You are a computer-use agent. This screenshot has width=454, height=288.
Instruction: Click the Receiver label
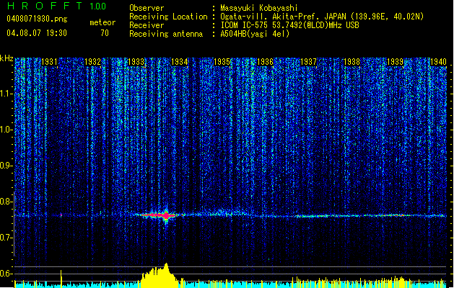tap(147, 25)
